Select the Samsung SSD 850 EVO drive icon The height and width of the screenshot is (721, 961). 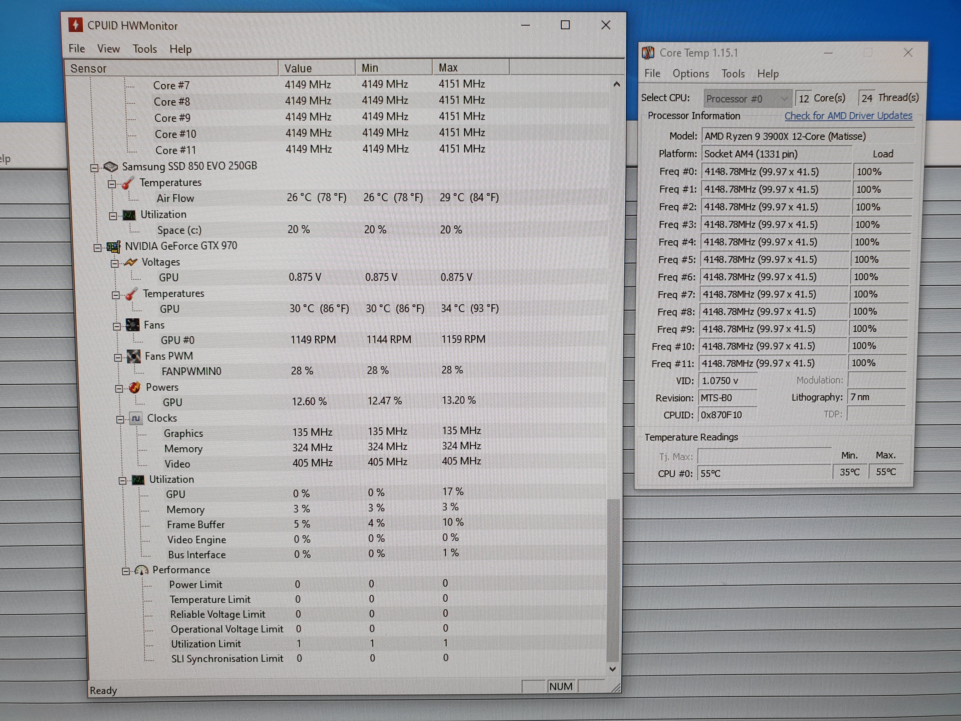coord(111,166)
